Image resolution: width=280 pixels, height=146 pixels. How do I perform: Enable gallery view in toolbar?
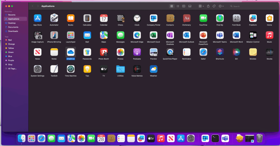pos(190,6)
